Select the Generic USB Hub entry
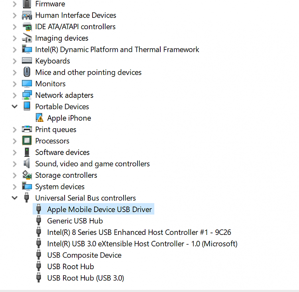299x292 pixels. pyautogui.click(x=75, y=221)
